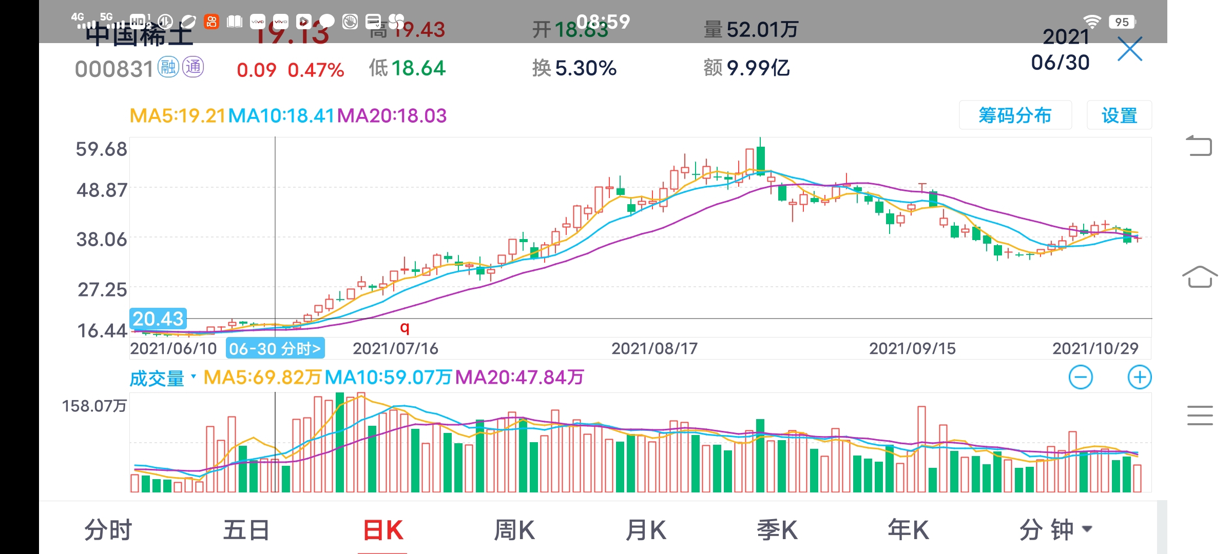Image resolution: width=1232 pixels, height=554 pixels.
Task: Open the 06-30 分时 intraday expander
Action: click(x=275, y=349)
